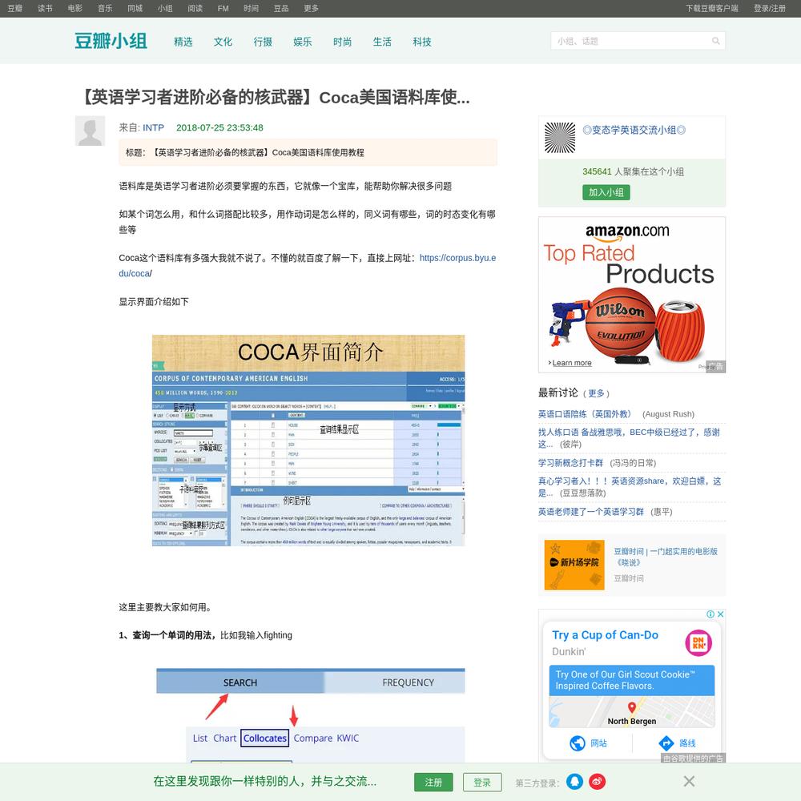
Task: Expand the 更多 menu in the top bar
Action: [x=311, y=8]
